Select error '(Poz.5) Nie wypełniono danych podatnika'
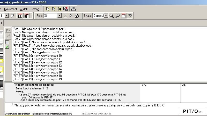 pyautogui.click(x=44, y=32)
